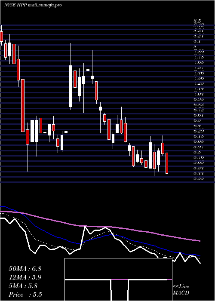Click the <<Live MACD label
This screenshot has height=301, width=215.
(181, 290)
